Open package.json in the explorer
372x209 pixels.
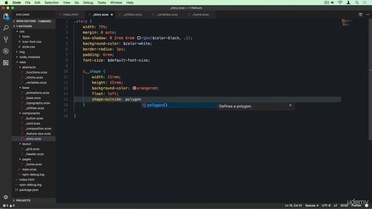[x=28, y=190]
